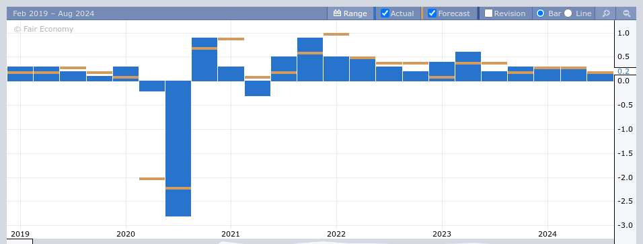Viewport: 643px width, 244px height.
Task: Click the orange forecast marker at 1.0
Action: 336,34
